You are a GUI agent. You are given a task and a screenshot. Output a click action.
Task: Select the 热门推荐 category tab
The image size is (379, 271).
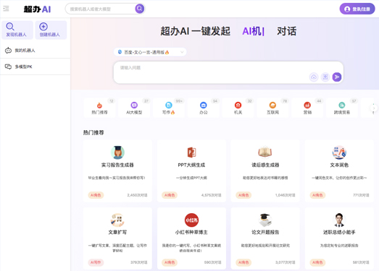pos(99,108)
